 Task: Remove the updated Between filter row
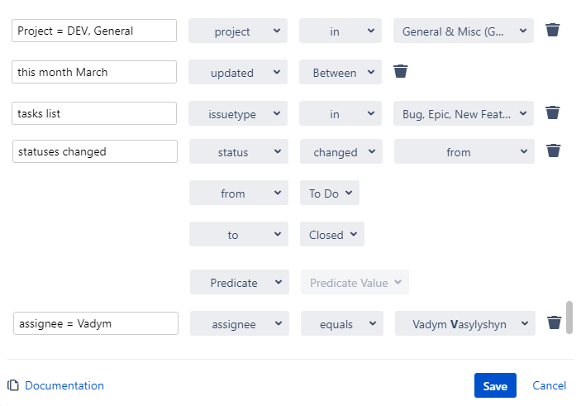point(401,72)
